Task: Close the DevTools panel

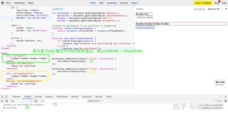Action: (x=225, y=97)
